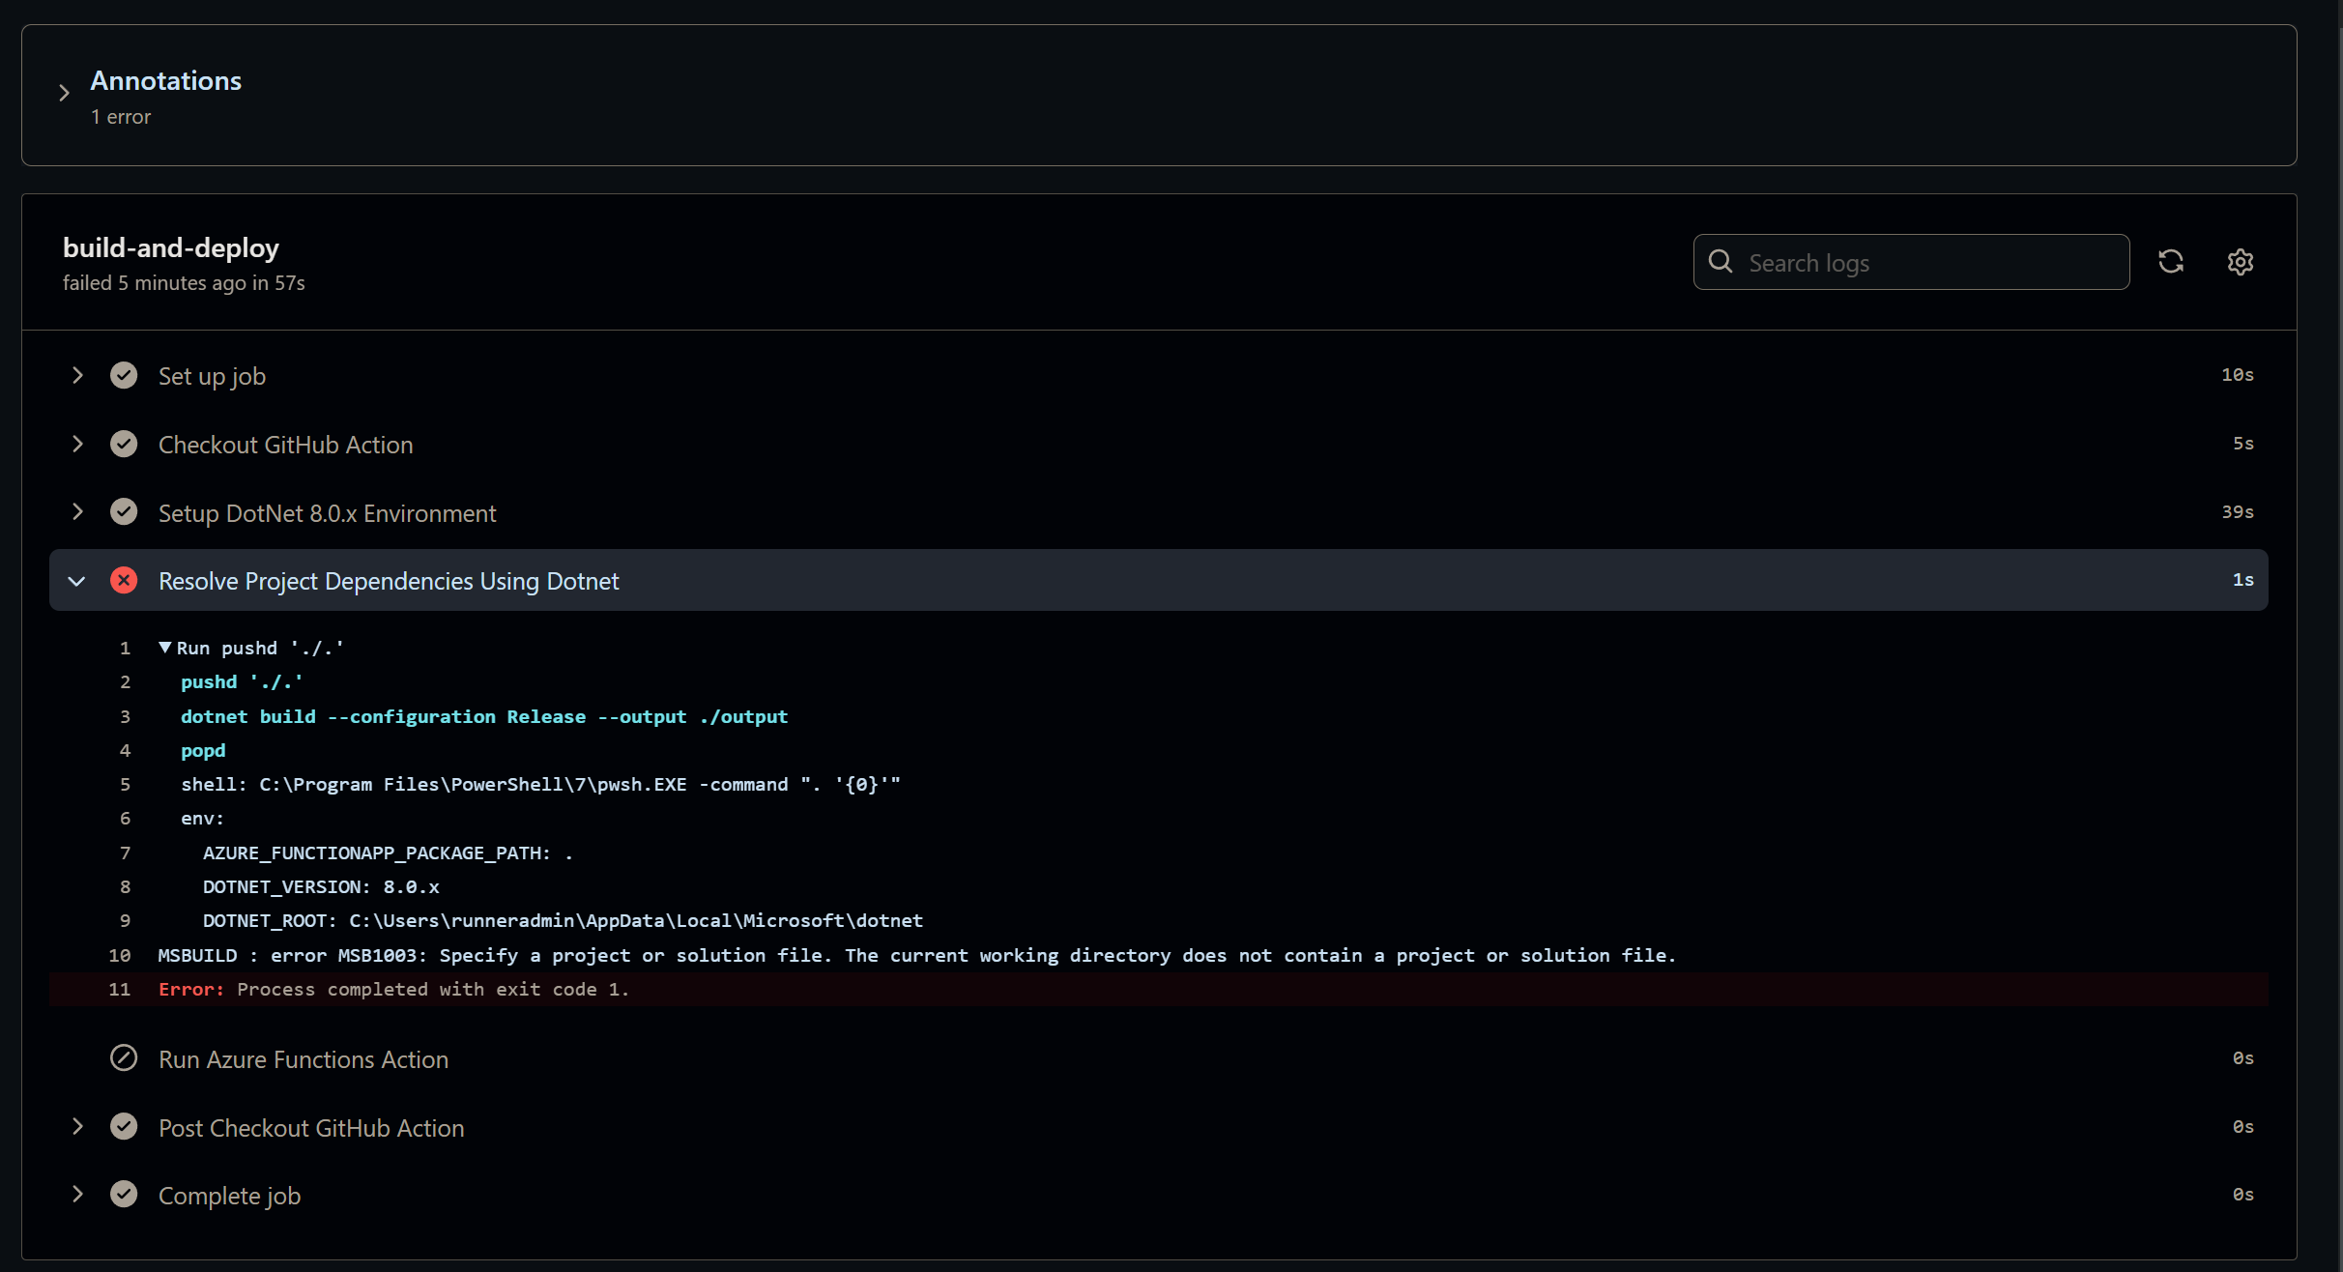Click the checkmark beside Checkout GitHub Action
This screenshot has width=2343, height=1272.
click(x=125, y=444)
